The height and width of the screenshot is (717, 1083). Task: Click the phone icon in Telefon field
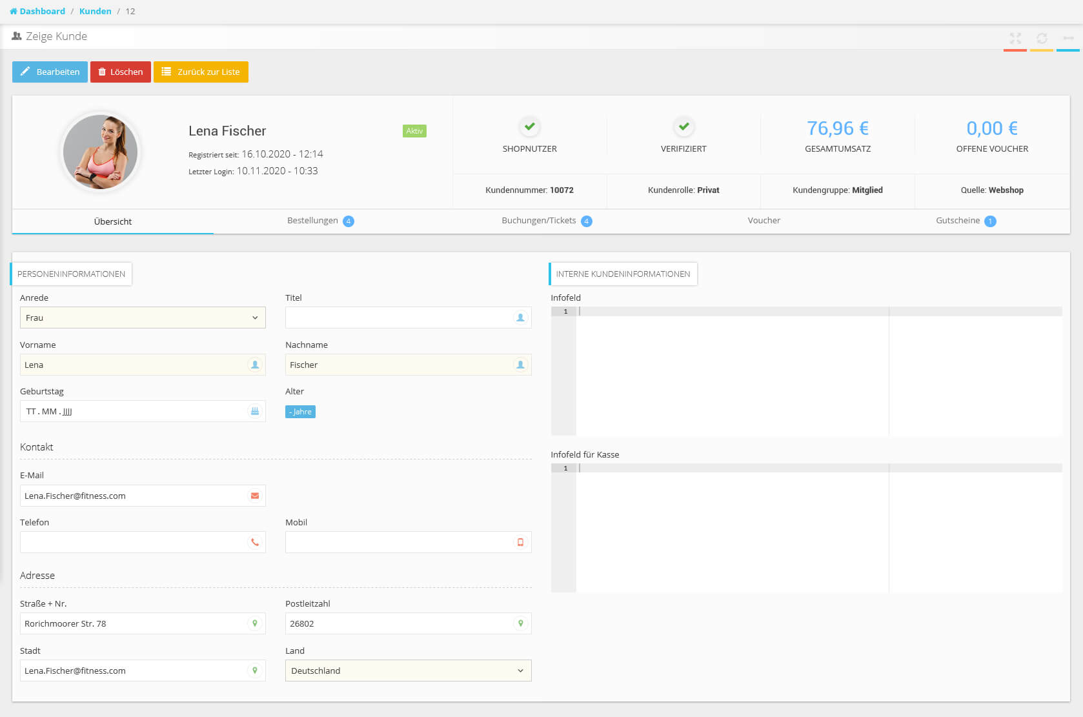click(x=255, y=543)
